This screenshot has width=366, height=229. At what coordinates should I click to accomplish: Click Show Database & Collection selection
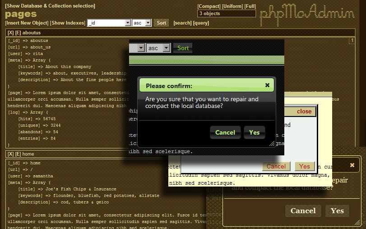(50, 6)
